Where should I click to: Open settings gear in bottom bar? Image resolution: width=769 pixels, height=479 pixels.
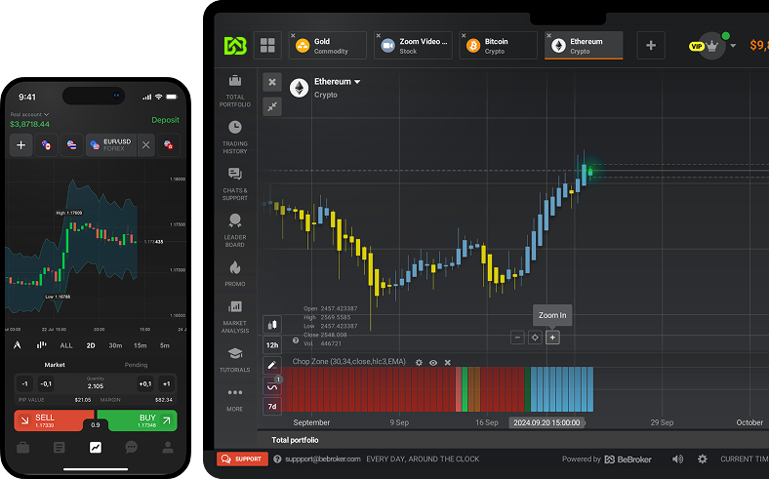[x=703, y=459]
